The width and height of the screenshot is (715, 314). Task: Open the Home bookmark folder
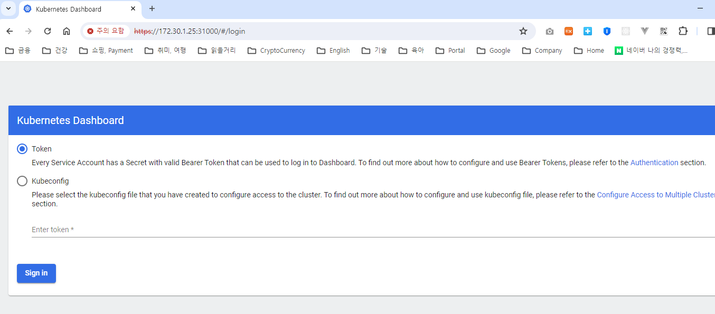click(589, 51)
